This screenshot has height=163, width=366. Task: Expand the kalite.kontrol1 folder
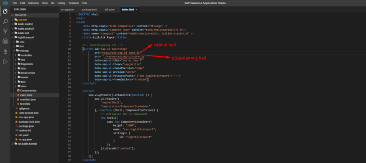[x=13, y=28]
